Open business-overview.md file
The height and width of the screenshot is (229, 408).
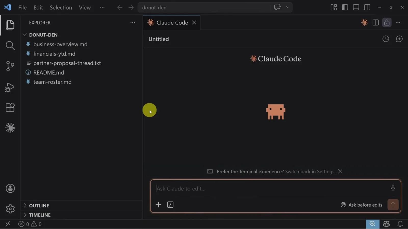[60, 44]
